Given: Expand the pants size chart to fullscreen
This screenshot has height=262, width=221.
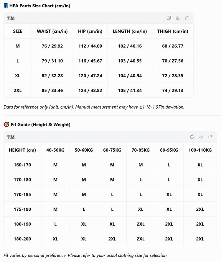Looking at the screenshot, I should (187, 18).
